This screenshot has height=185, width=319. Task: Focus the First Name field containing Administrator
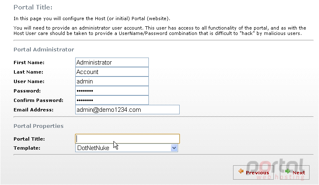point(112,62)
